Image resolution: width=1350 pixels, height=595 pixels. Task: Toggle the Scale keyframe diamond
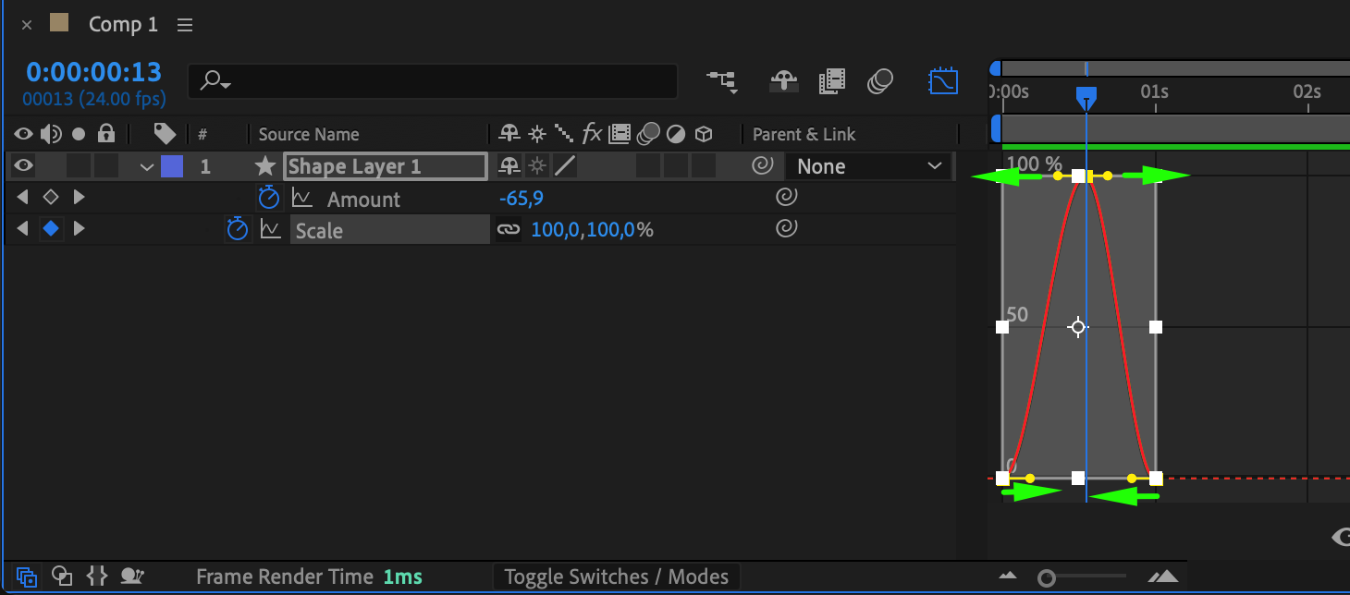coord(51,229)
